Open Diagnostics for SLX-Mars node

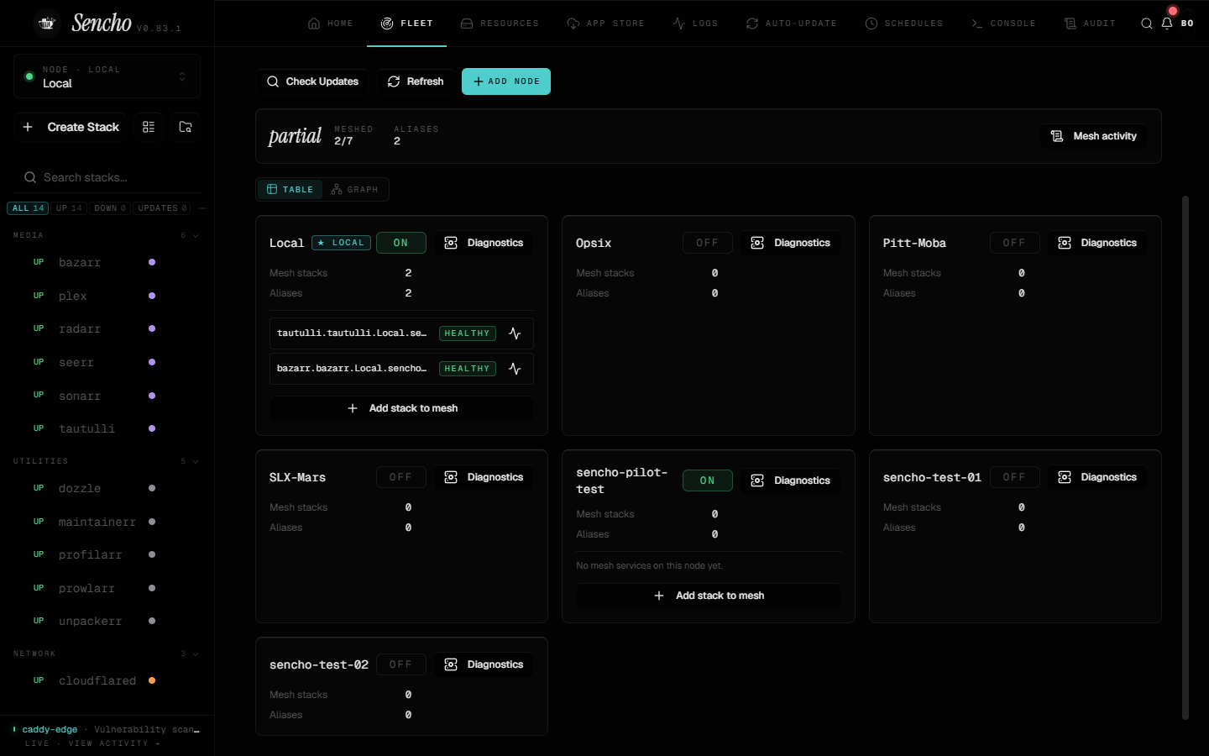click(484, 477)
